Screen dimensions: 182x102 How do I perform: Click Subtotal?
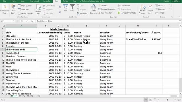pyautogui.click(x=160, y=13)
